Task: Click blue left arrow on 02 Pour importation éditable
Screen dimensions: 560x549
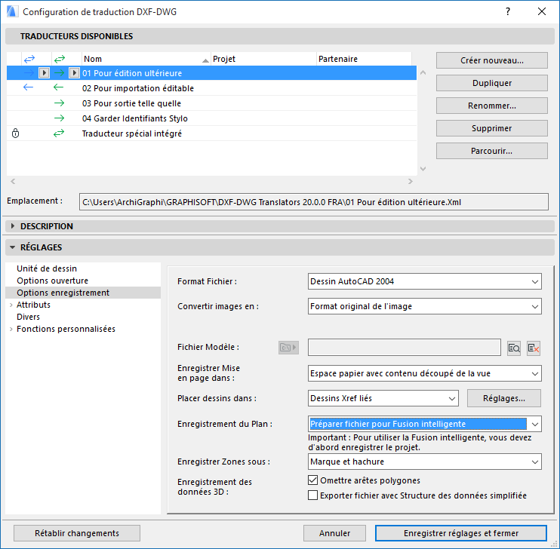Action: click(x=28, y=87)
